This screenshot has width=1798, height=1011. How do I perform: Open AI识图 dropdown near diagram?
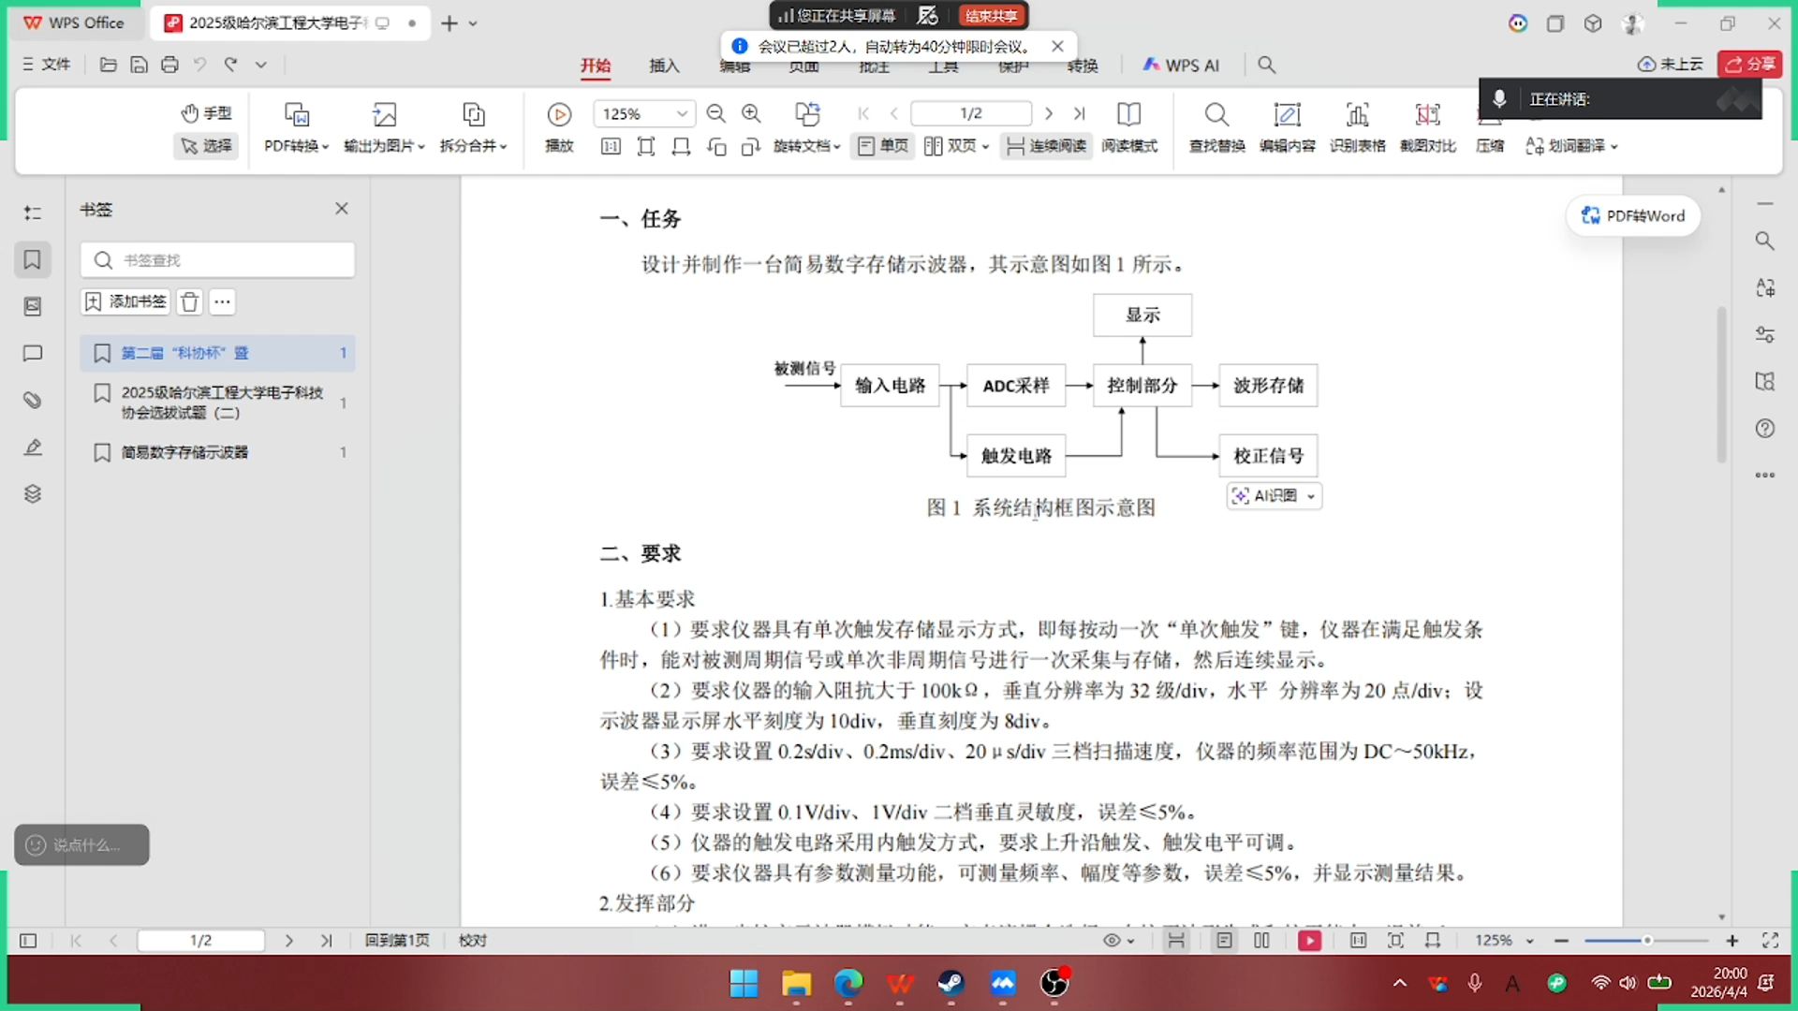click(1275, 495)
